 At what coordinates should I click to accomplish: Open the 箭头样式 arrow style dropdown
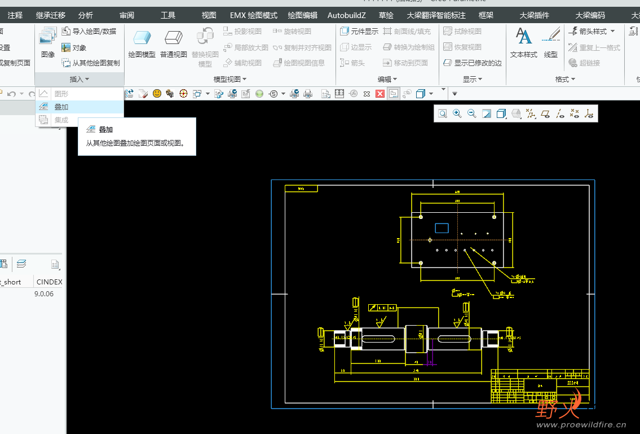point(592,32)
